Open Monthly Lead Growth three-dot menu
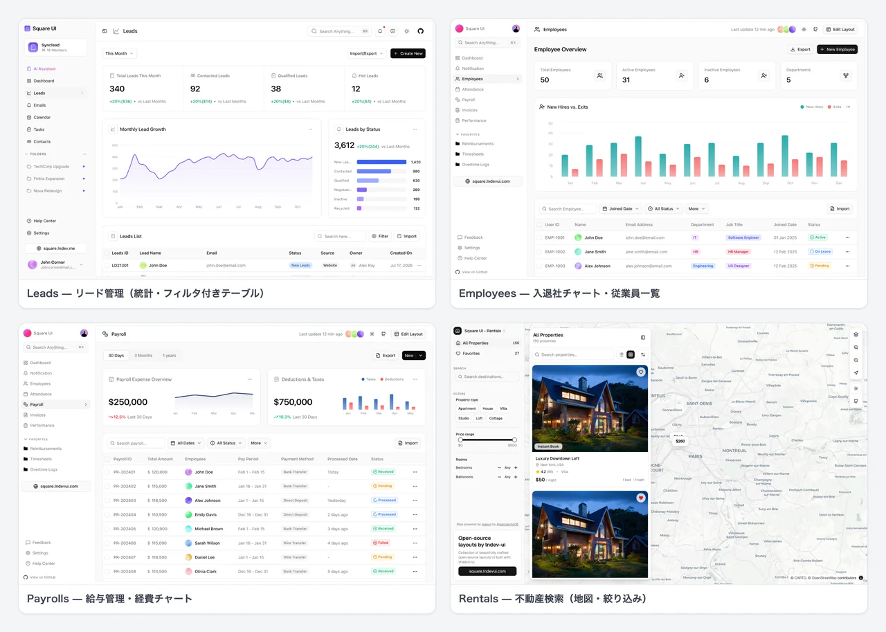This screenshot has width=886, height=632. point(310,129)
